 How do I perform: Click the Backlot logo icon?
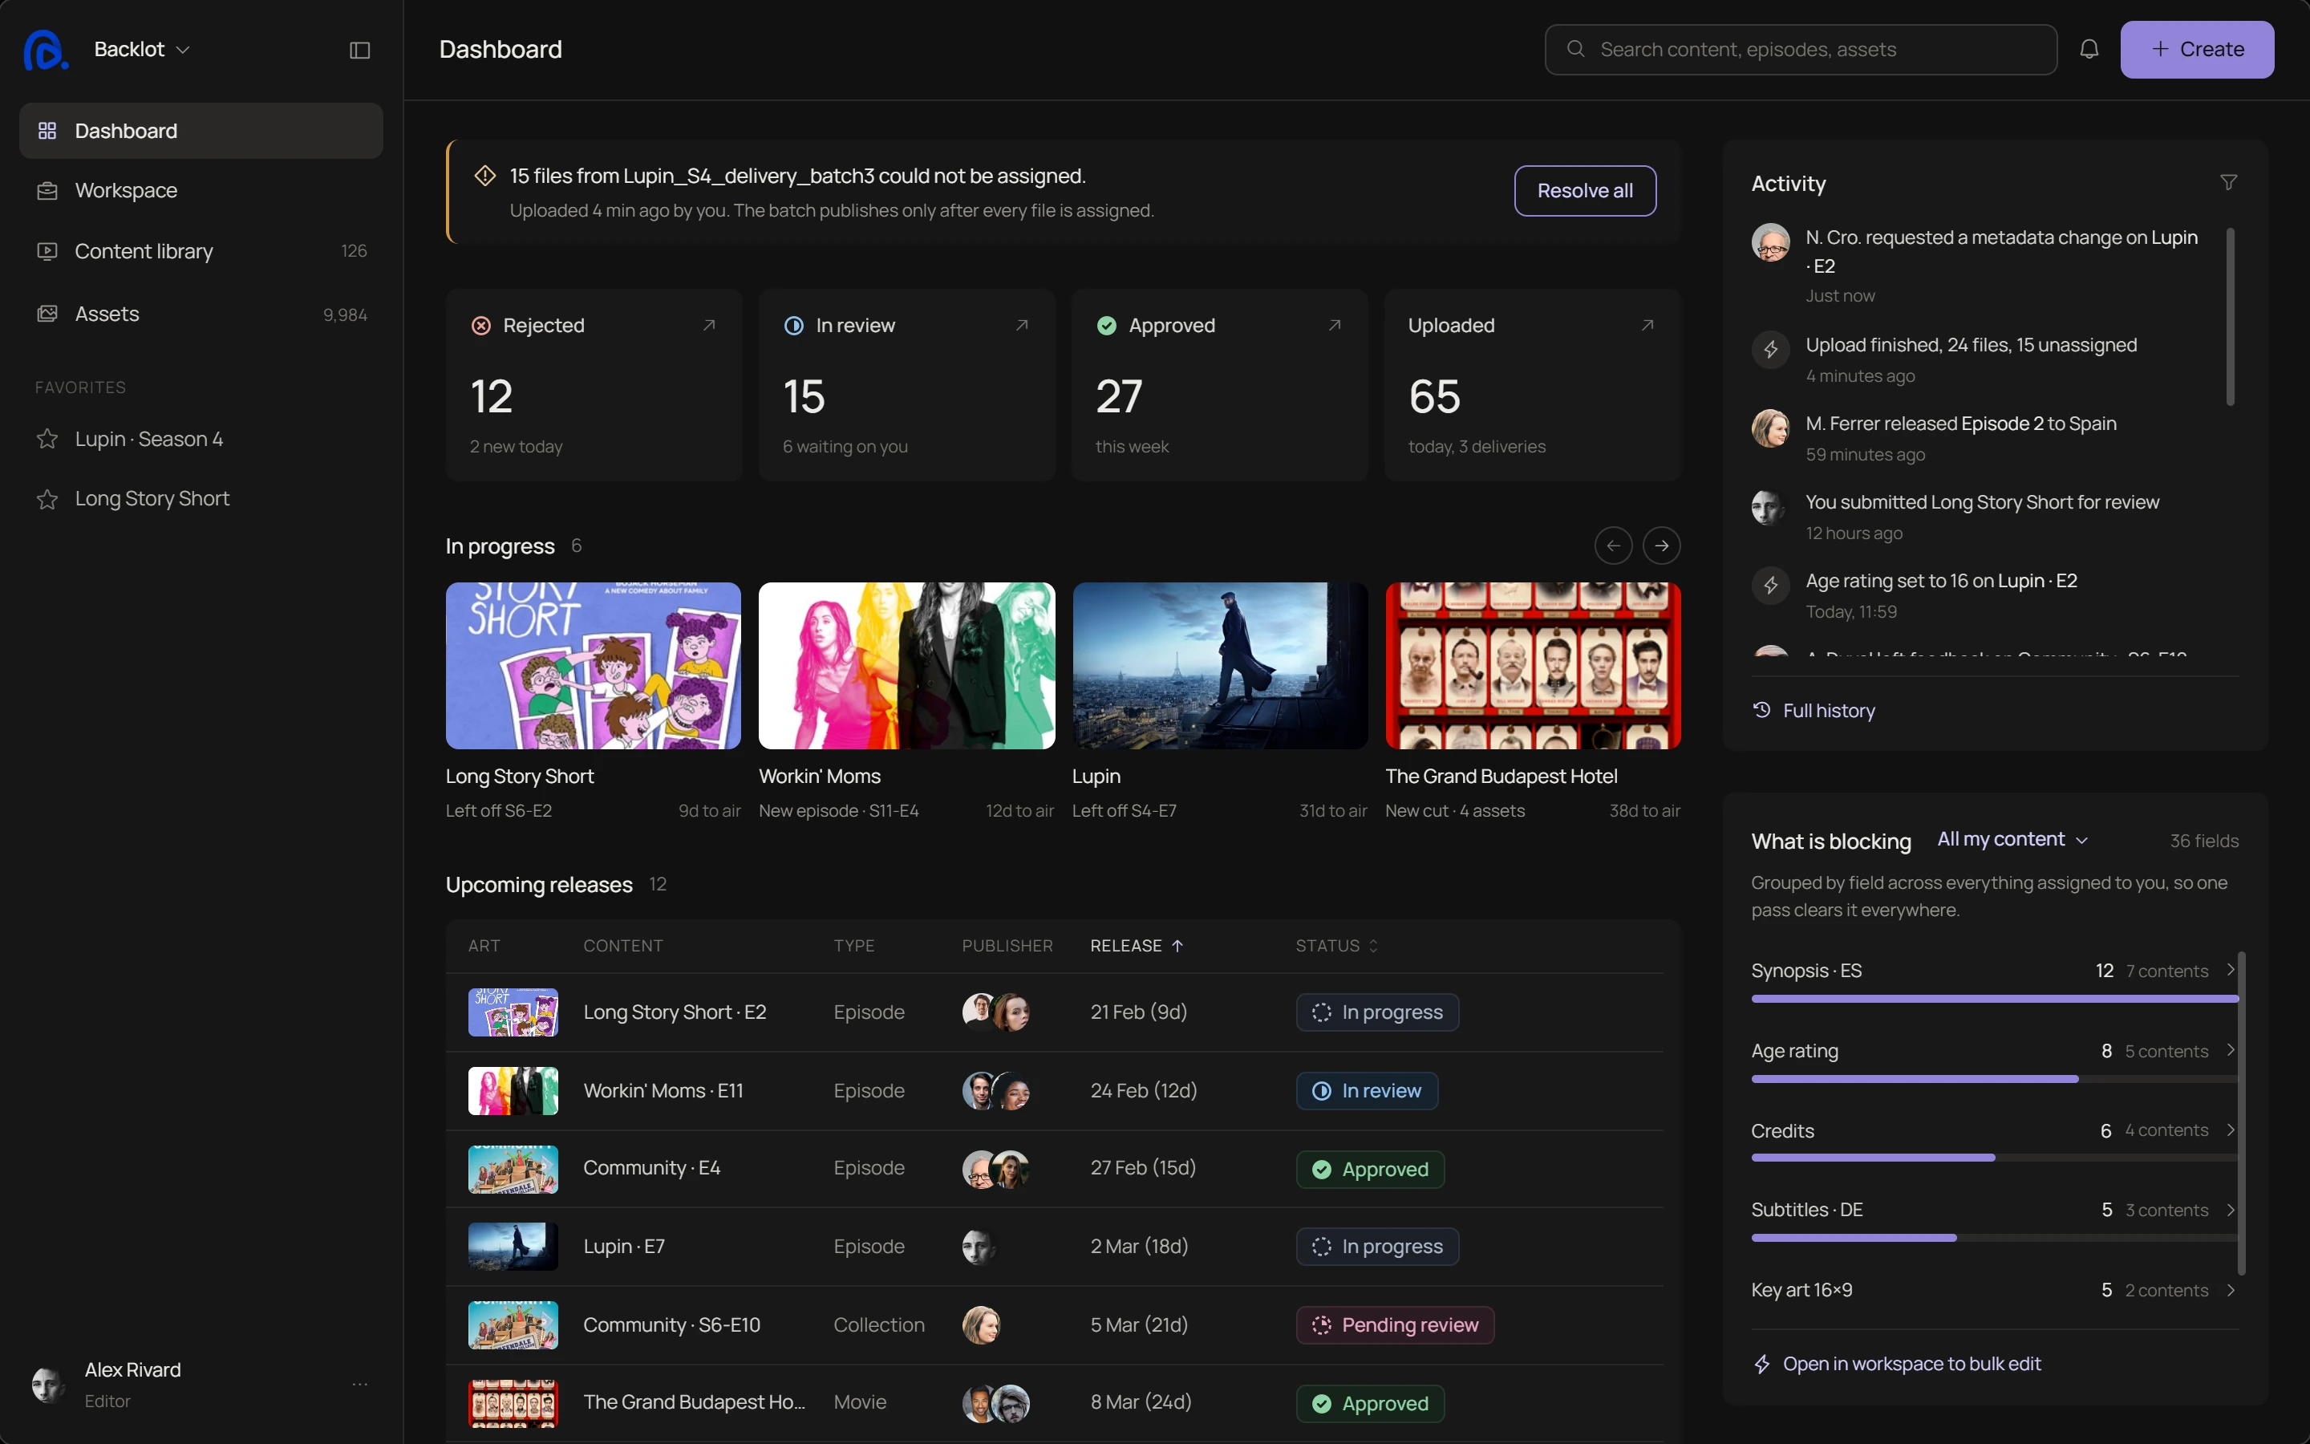point(45,50)
